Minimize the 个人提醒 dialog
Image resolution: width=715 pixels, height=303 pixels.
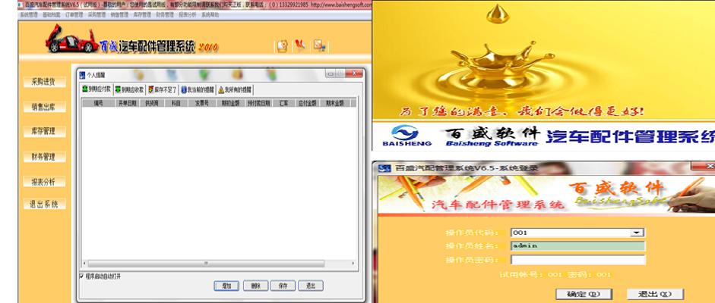click(330, 73)
